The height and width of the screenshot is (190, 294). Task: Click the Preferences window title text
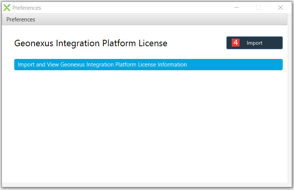[27, 8]
